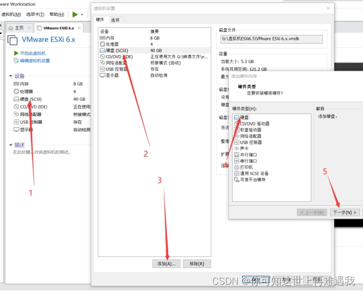Click the 摘要 column header in the settings list
Screen dimensions: 363x291
click(179, 32)
